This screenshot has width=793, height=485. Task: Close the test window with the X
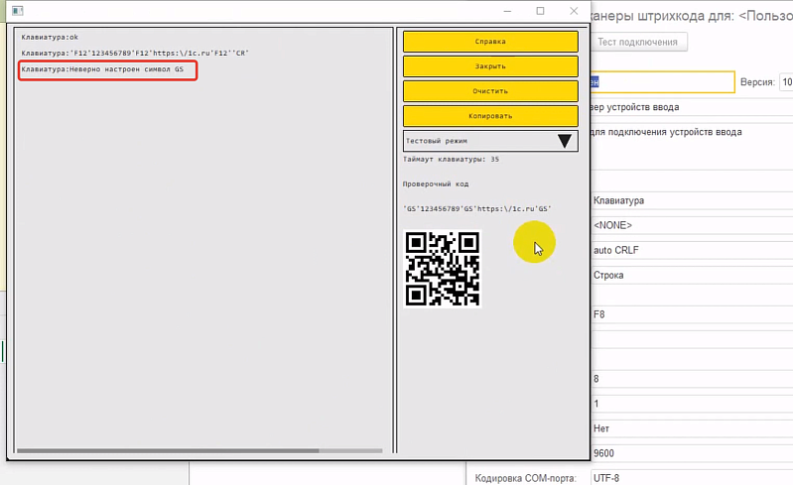(574, 11)
